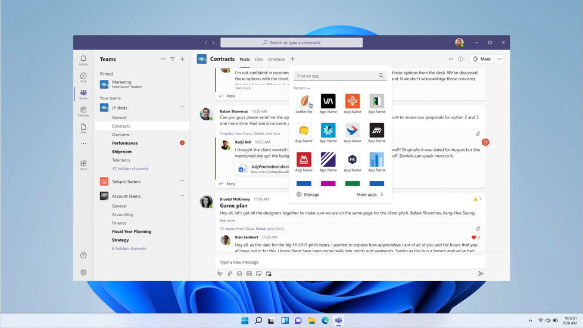Select the Contracts channel
Viewport: 583px width, 328px height.
pyautogui.click(x=142, y=126)
